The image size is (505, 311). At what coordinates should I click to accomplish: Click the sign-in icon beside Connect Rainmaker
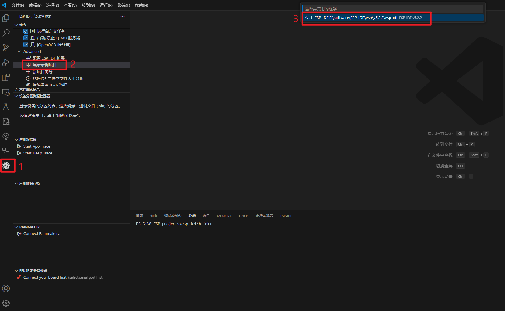click(19, 234)
